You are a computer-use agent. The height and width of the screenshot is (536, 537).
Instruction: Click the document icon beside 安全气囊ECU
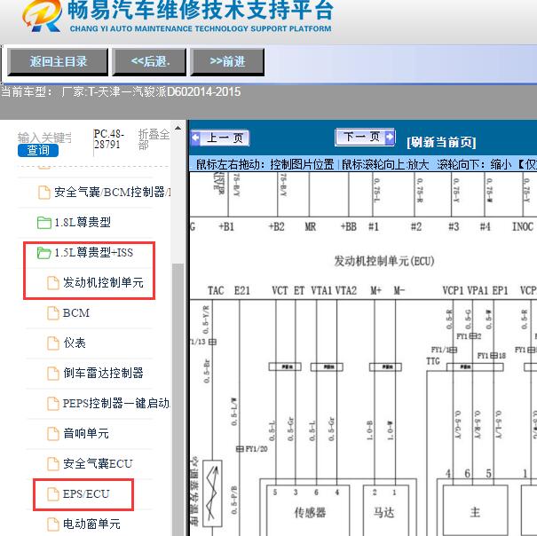click(x=53, y=464)
